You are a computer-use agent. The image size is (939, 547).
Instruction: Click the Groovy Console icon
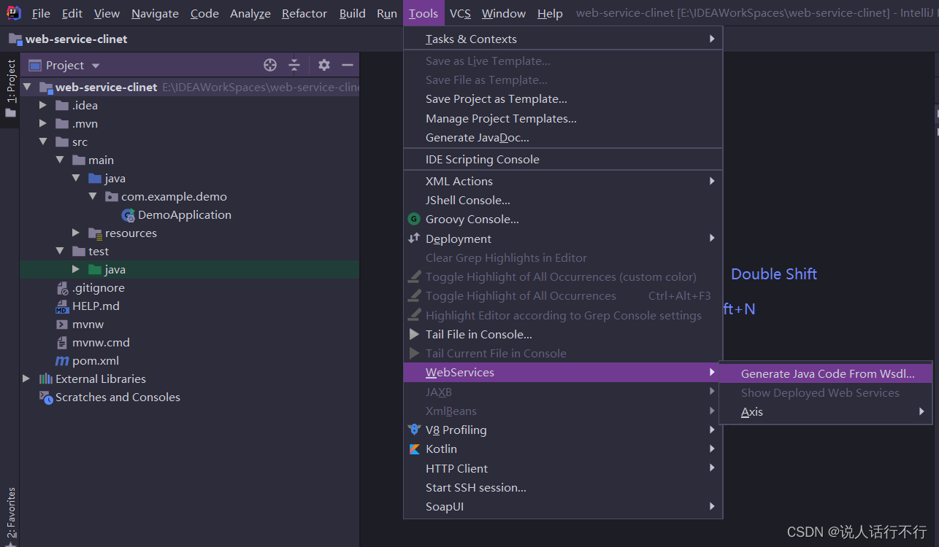click(x=414, y=219)
